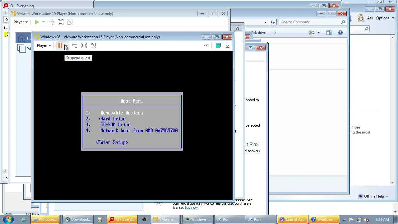Open the green notes icon in the Windows 98 toolbar

point(218,45)
